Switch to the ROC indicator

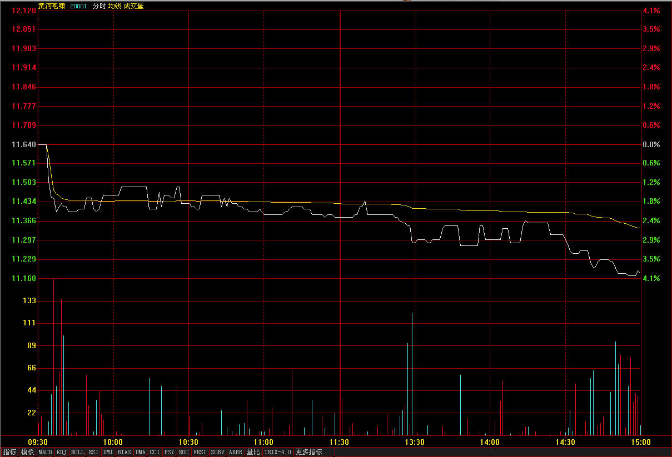point(184,452)
